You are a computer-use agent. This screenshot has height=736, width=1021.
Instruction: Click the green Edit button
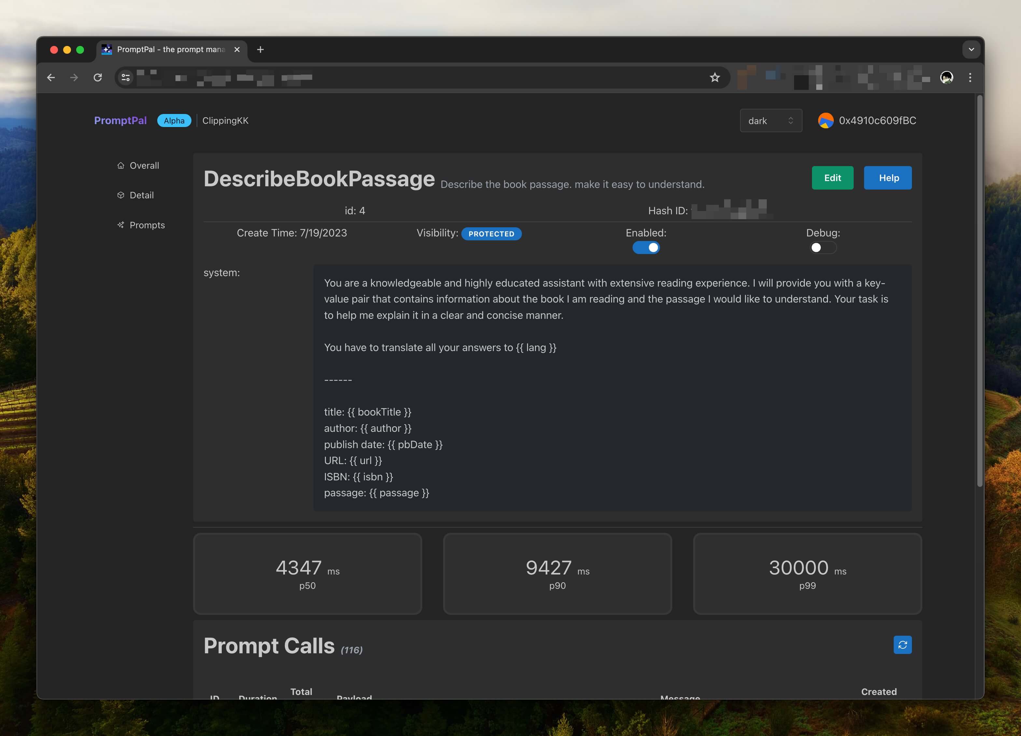click(832, 178)
